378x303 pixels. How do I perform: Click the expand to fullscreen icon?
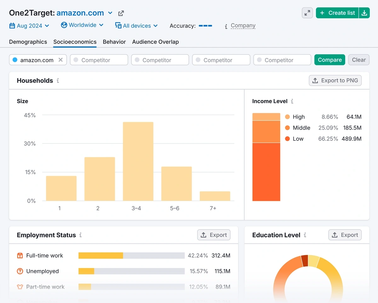tap(307, 13)
